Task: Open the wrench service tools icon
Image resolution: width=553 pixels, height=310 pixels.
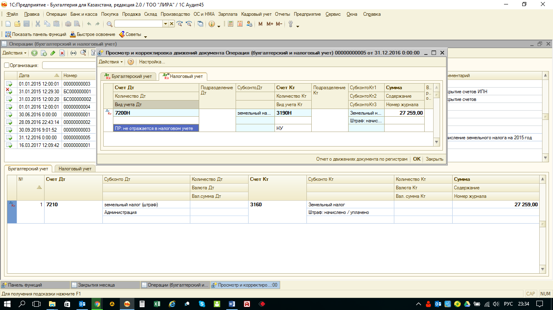Action: 291,24
